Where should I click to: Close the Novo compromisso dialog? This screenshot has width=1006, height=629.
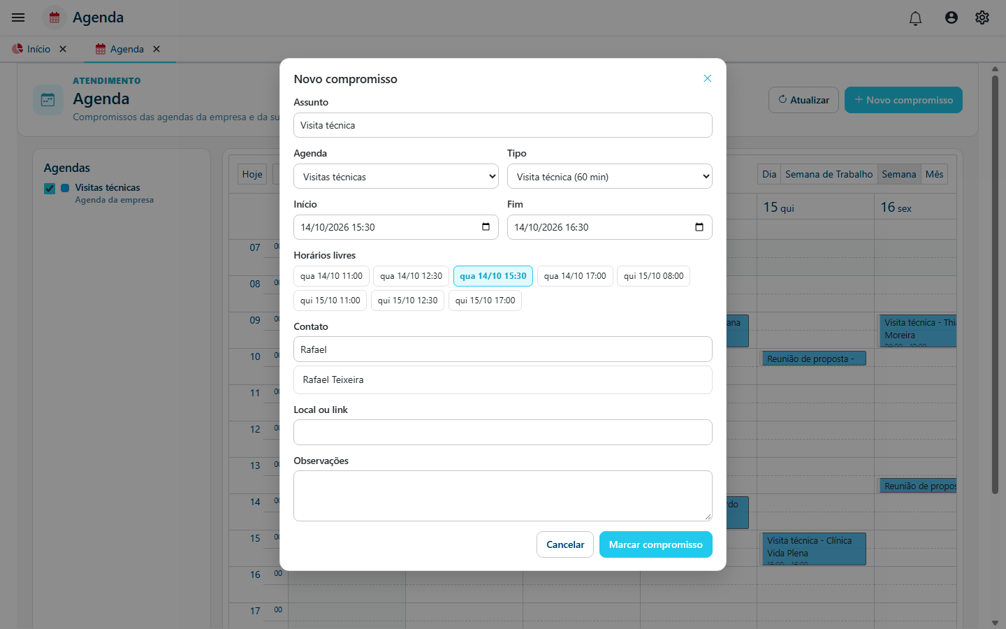pos(707,78)
